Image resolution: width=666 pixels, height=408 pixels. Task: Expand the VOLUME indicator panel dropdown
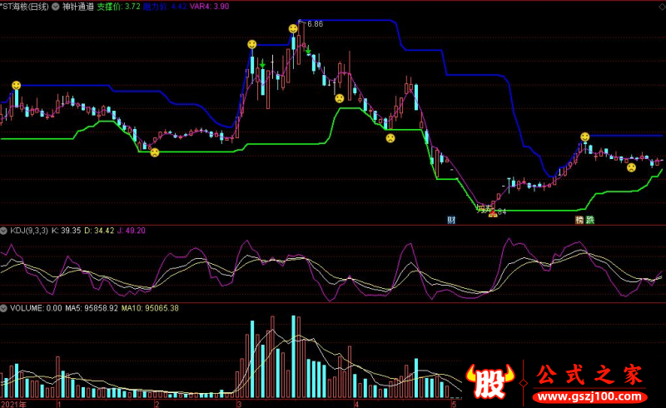click(x=5, y=307)
